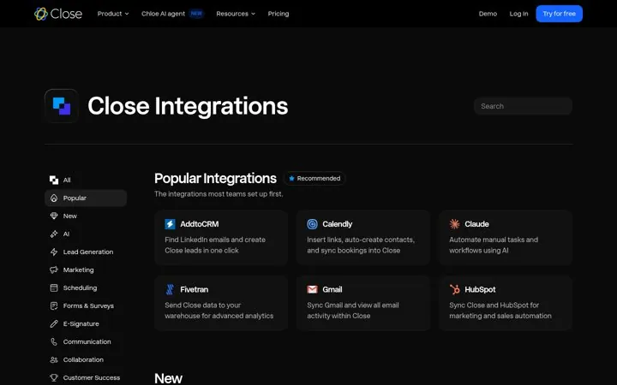Expand the Resources menu chevron

coord(253,14)
